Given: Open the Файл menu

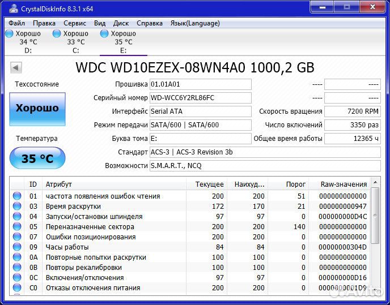Looking at the screenshot, I should (16, 23).
